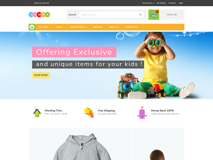
Task: Open the Contact Us menu item
Action: 131,27
